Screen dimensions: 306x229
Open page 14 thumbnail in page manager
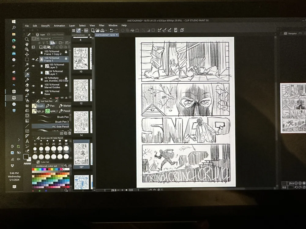click(81, 122)
